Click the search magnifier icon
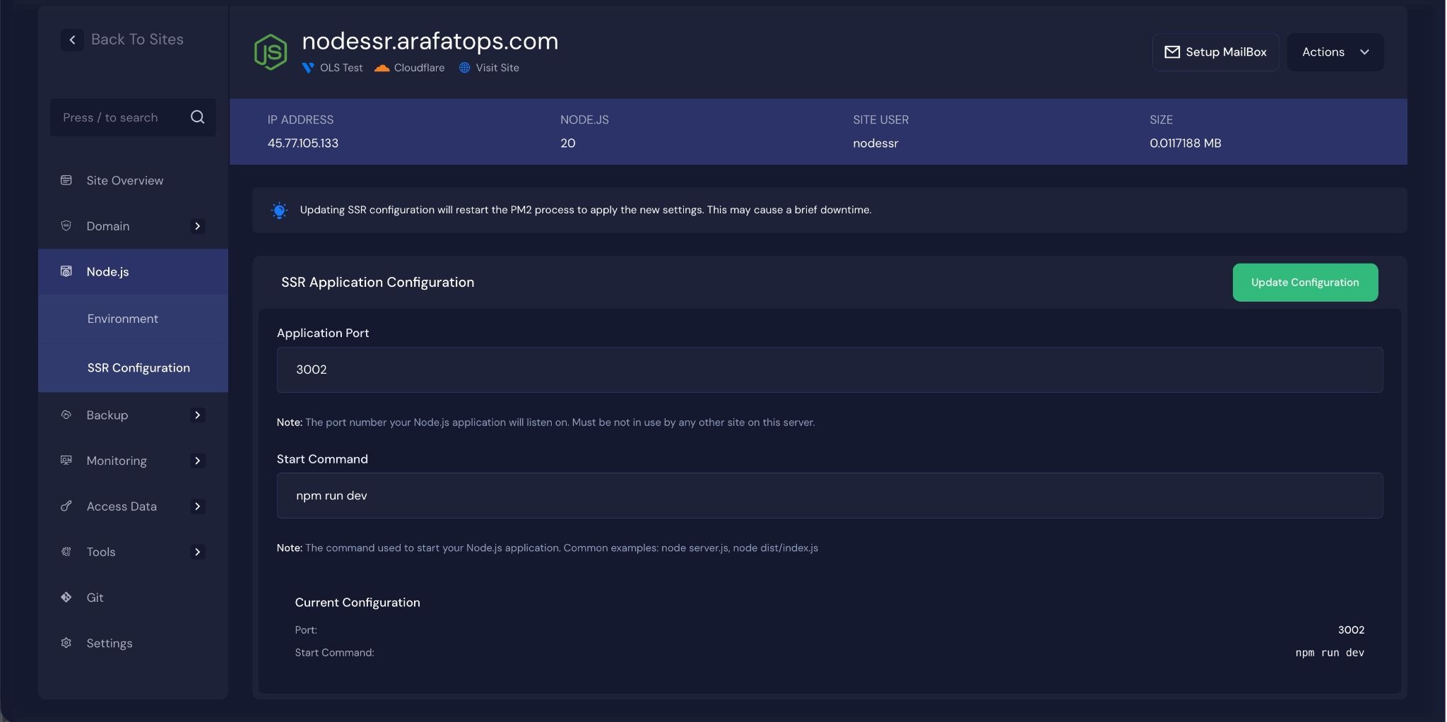 point(197,117)
